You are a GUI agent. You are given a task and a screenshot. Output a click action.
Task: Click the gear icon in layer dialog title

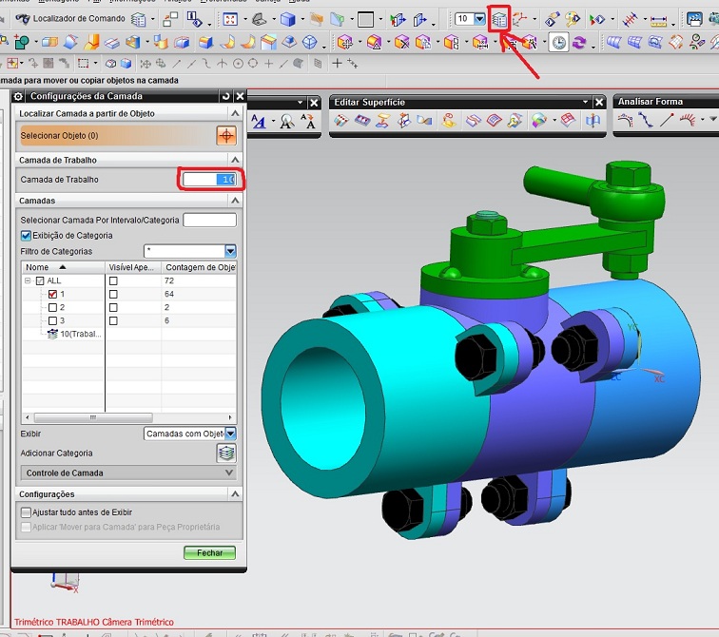(x=18, y=96)
